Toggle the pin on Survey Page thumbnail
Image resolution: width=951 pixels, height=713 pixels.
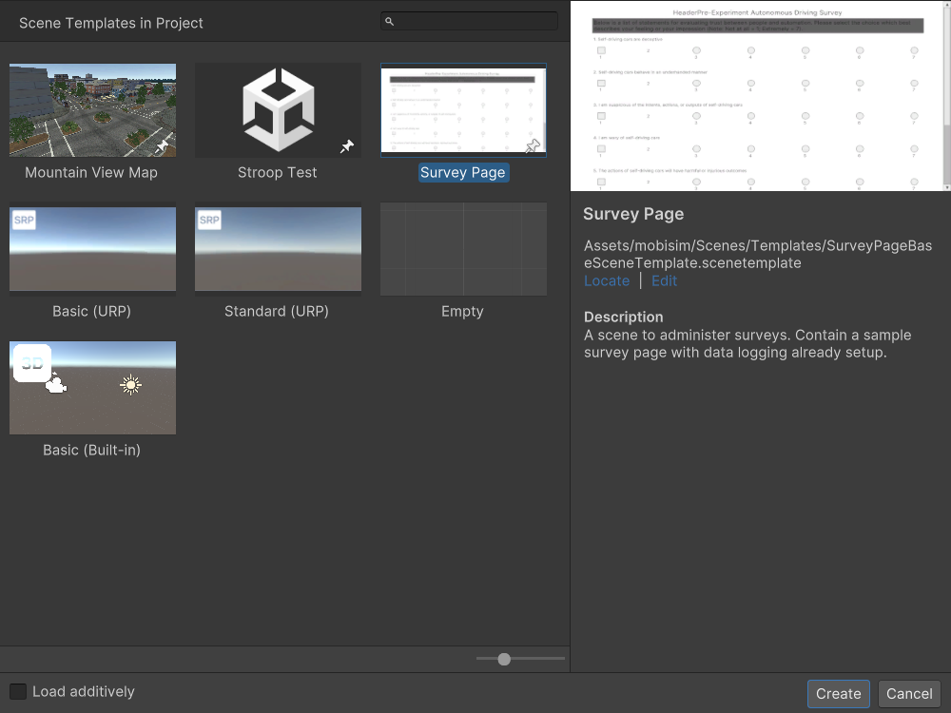click(533, 145)
